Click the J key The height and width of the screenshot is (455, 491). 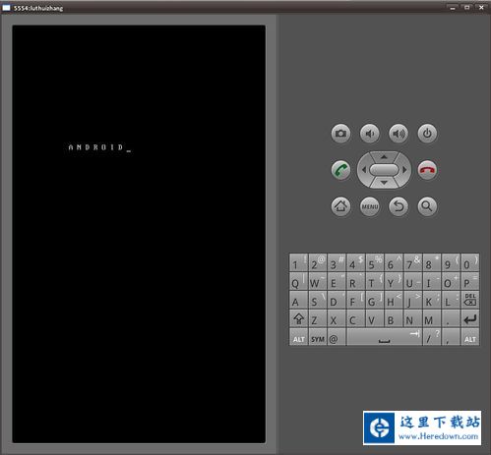point(412,300)
